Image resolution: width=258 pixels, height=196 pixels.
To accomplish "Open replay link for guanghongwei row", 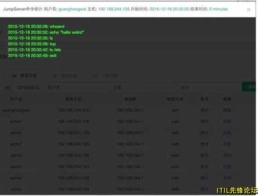I will point(227,110).
